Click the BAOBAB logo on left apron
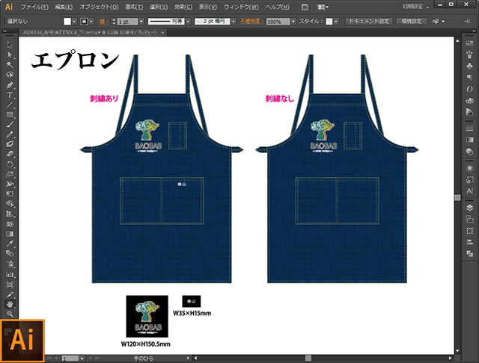 click(147, 136)
